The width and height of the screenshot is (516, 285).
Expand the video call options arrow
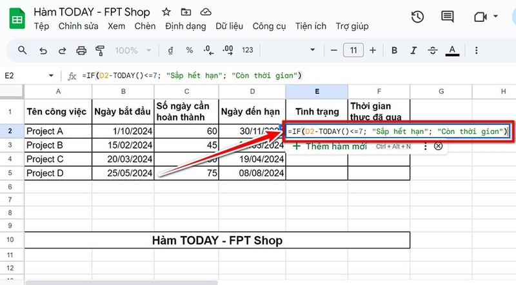click(x=495, y=16)
